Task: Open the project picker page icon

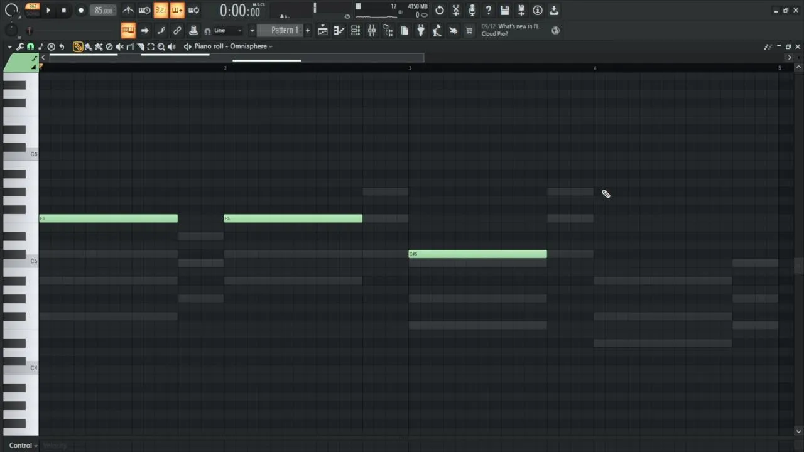Action: click(x=405, y=30)
